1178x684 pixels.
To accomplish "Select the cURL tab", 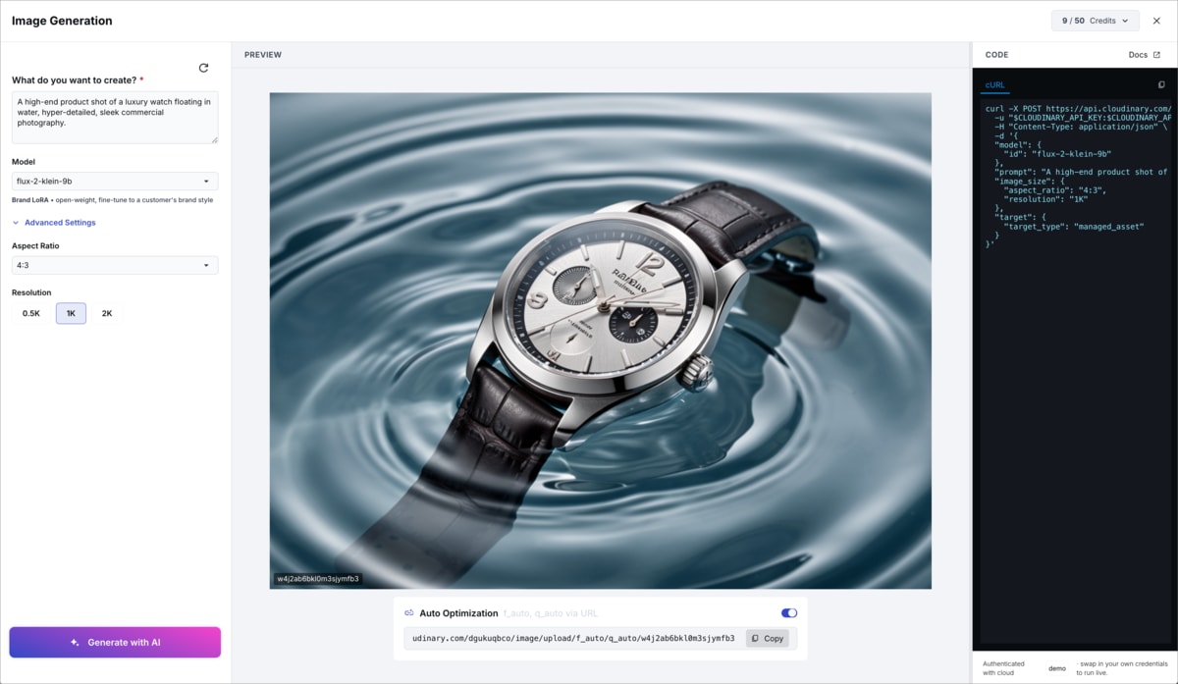I will coord(995,85).
